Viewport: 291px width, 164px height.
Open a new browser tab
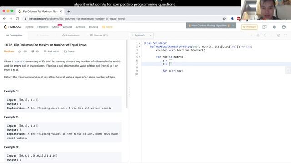click(69, 11)
